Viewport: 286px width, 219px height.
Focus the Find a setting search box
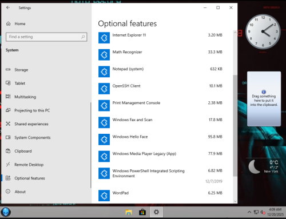46,37
